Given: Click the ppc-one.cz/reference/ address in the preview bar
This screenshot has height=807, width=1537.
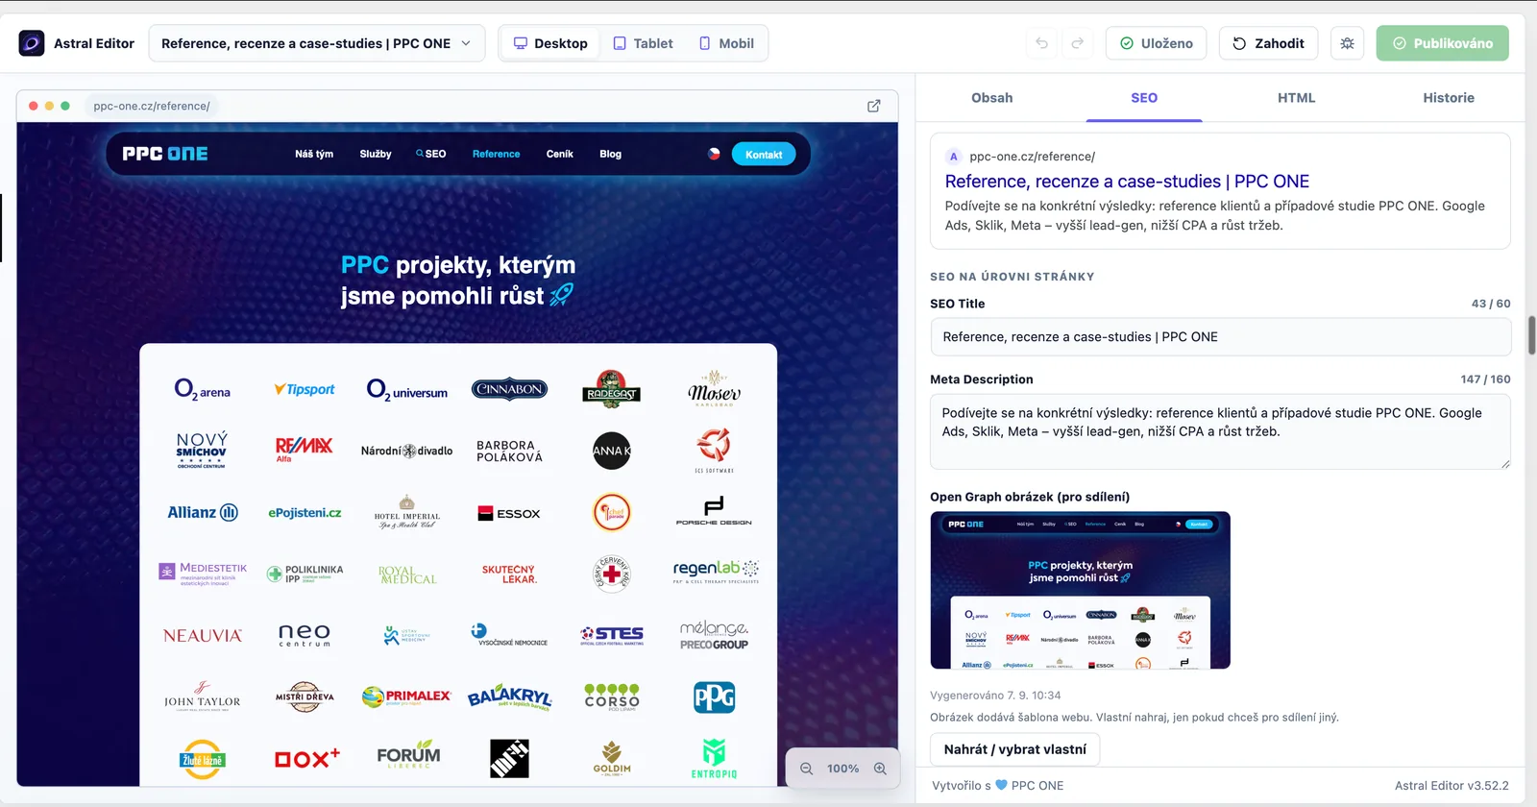Looking at the screenshot, I should pyautogui.click(x=152, y=106).
